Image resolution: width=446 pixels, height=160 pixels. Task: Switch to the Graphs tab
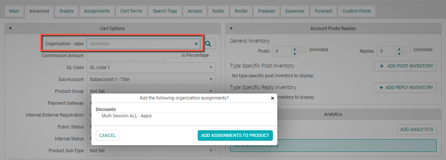click(x=67, y=11)
